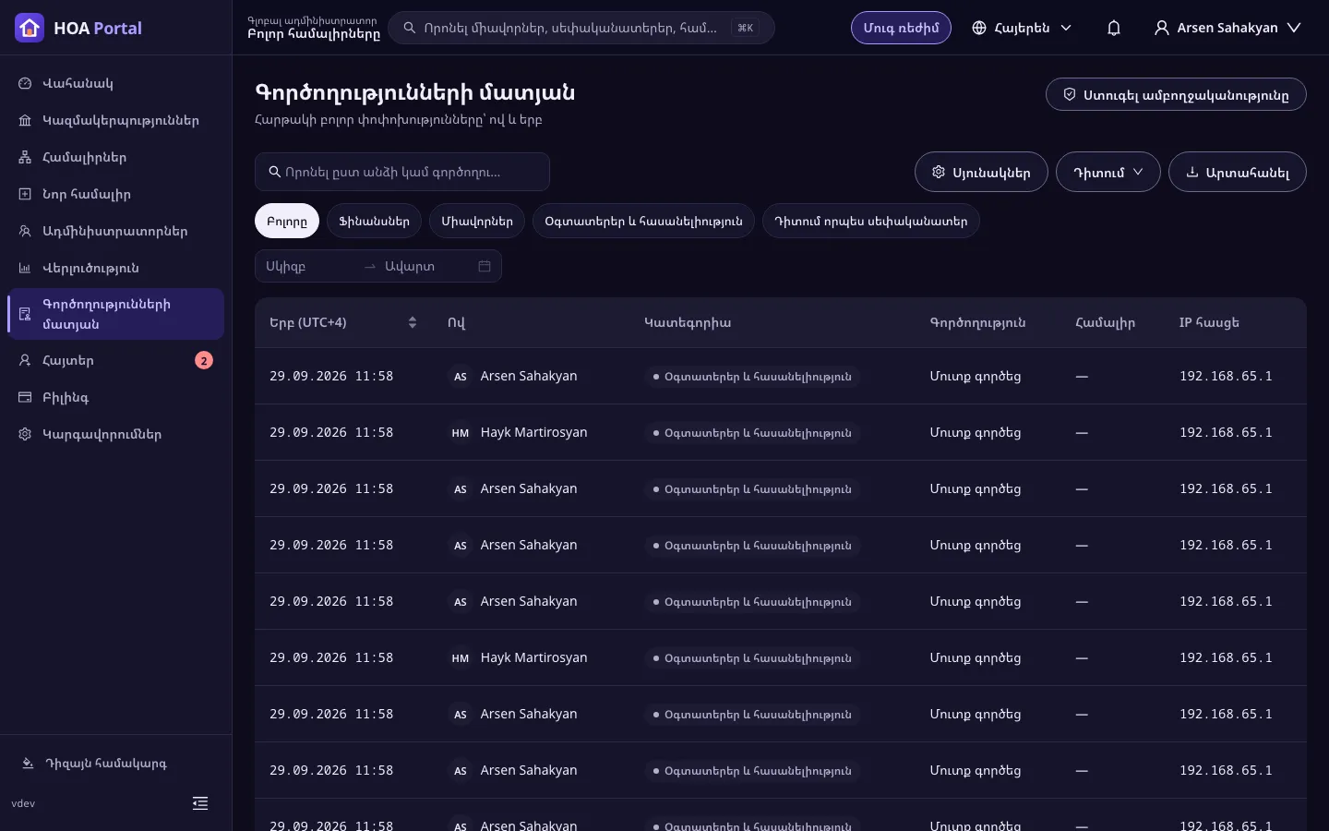Click the Վահանակ dashboard icon
This screenshot has width=1329, height=831.
pyautogui.click(x=25, y=83)
